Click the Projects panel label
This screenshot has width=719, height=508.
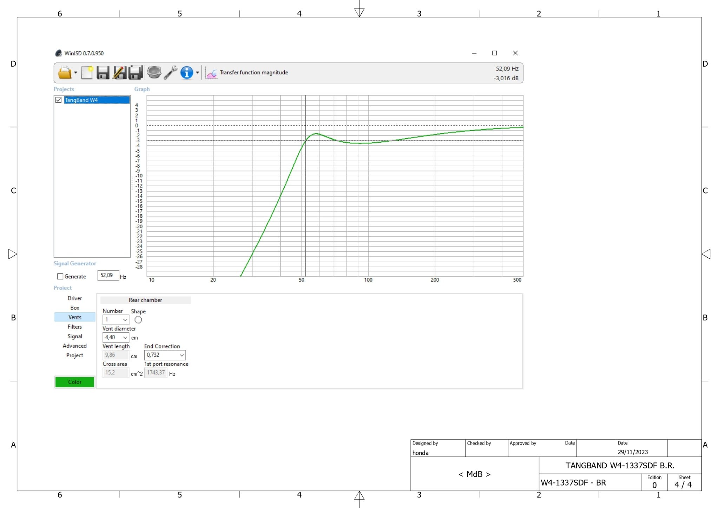64,89
